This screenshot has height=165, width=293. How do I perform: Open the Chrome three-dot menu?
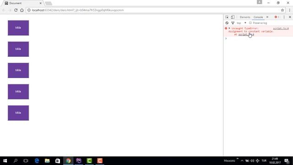tap(290, 10)
